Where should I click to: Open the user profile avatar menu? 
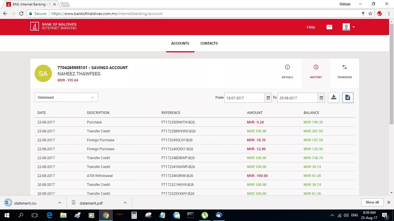coord(349,27)
